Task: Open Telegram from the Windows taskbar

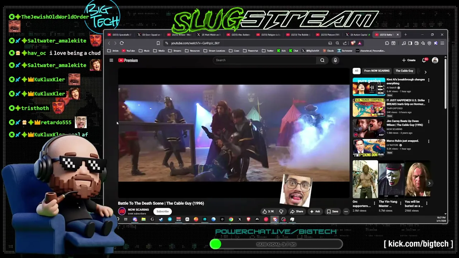Action: click(x=170, y=219)
